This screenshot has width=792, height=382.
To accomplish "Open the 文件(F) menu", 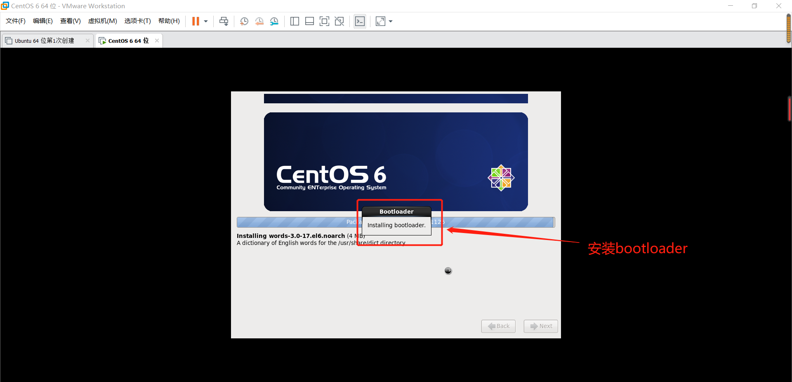I will (16, 21).
